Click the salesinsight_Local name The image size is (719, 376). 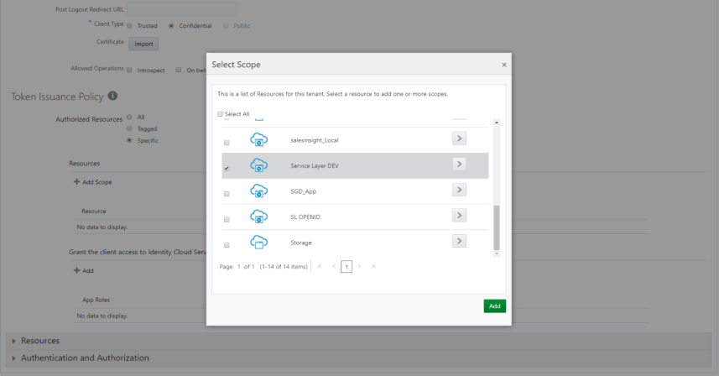click(x=315, y=140)
